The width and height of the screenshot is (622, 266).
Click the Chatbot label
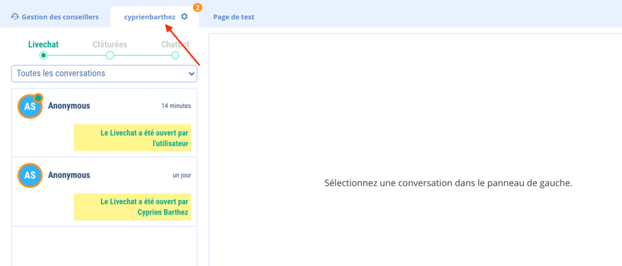[x=175, y=44]
